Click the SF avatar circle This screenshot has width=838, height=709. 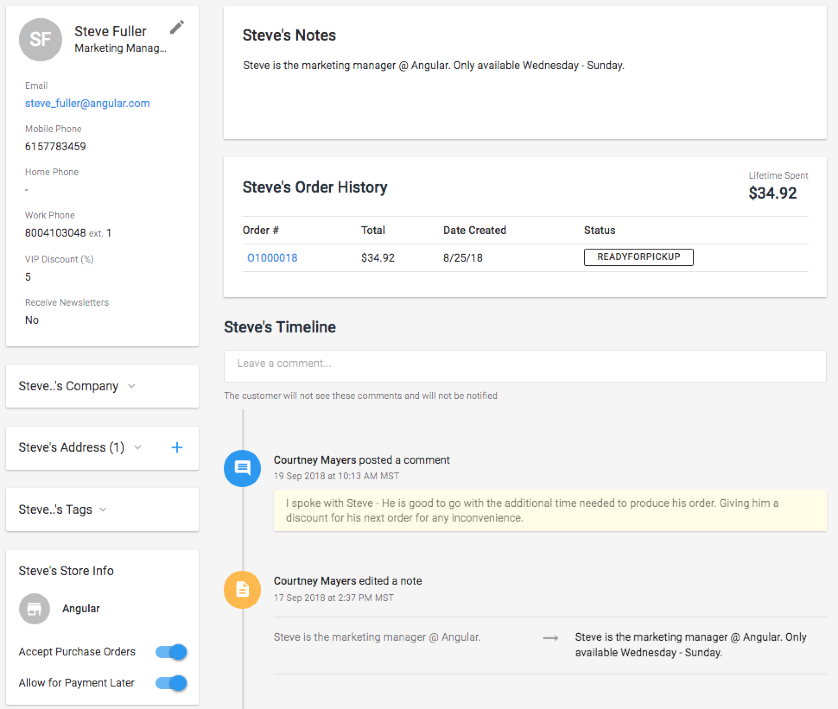click(x=40, y=40)
